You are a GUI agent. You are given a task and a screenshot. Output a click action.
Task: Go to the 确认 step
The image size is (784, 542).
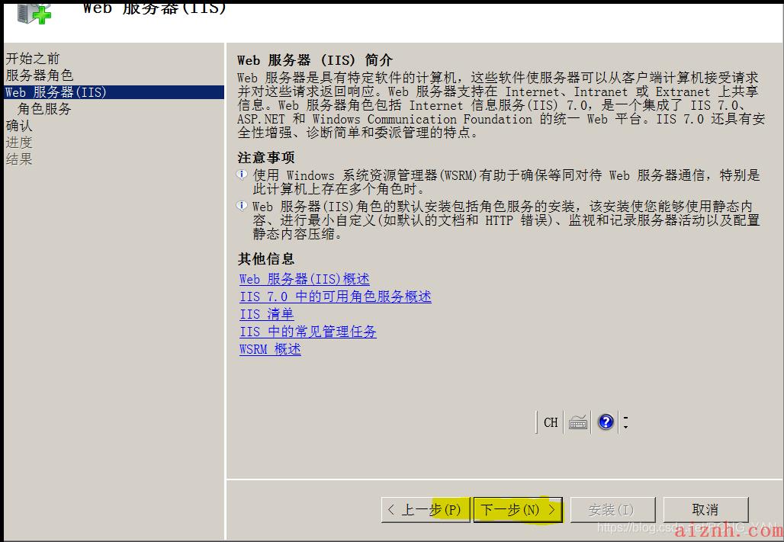(x=19, y=126)
